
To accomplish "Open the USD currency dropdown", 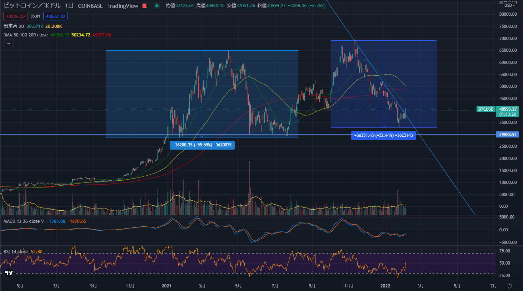I will tap(510, 5).
